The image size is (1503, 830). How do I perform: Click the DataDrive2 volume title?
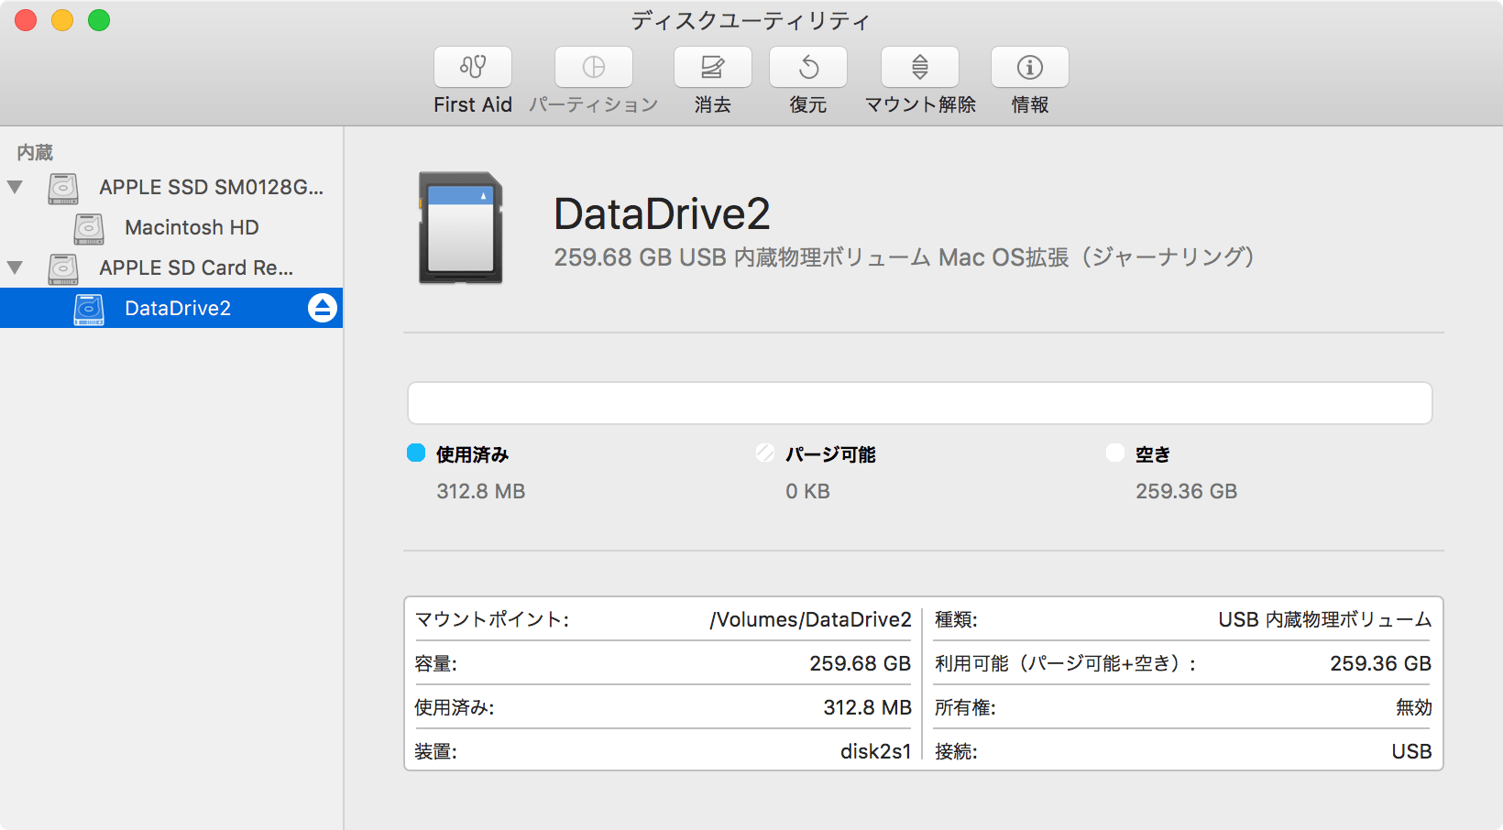(x=662, y=213)
